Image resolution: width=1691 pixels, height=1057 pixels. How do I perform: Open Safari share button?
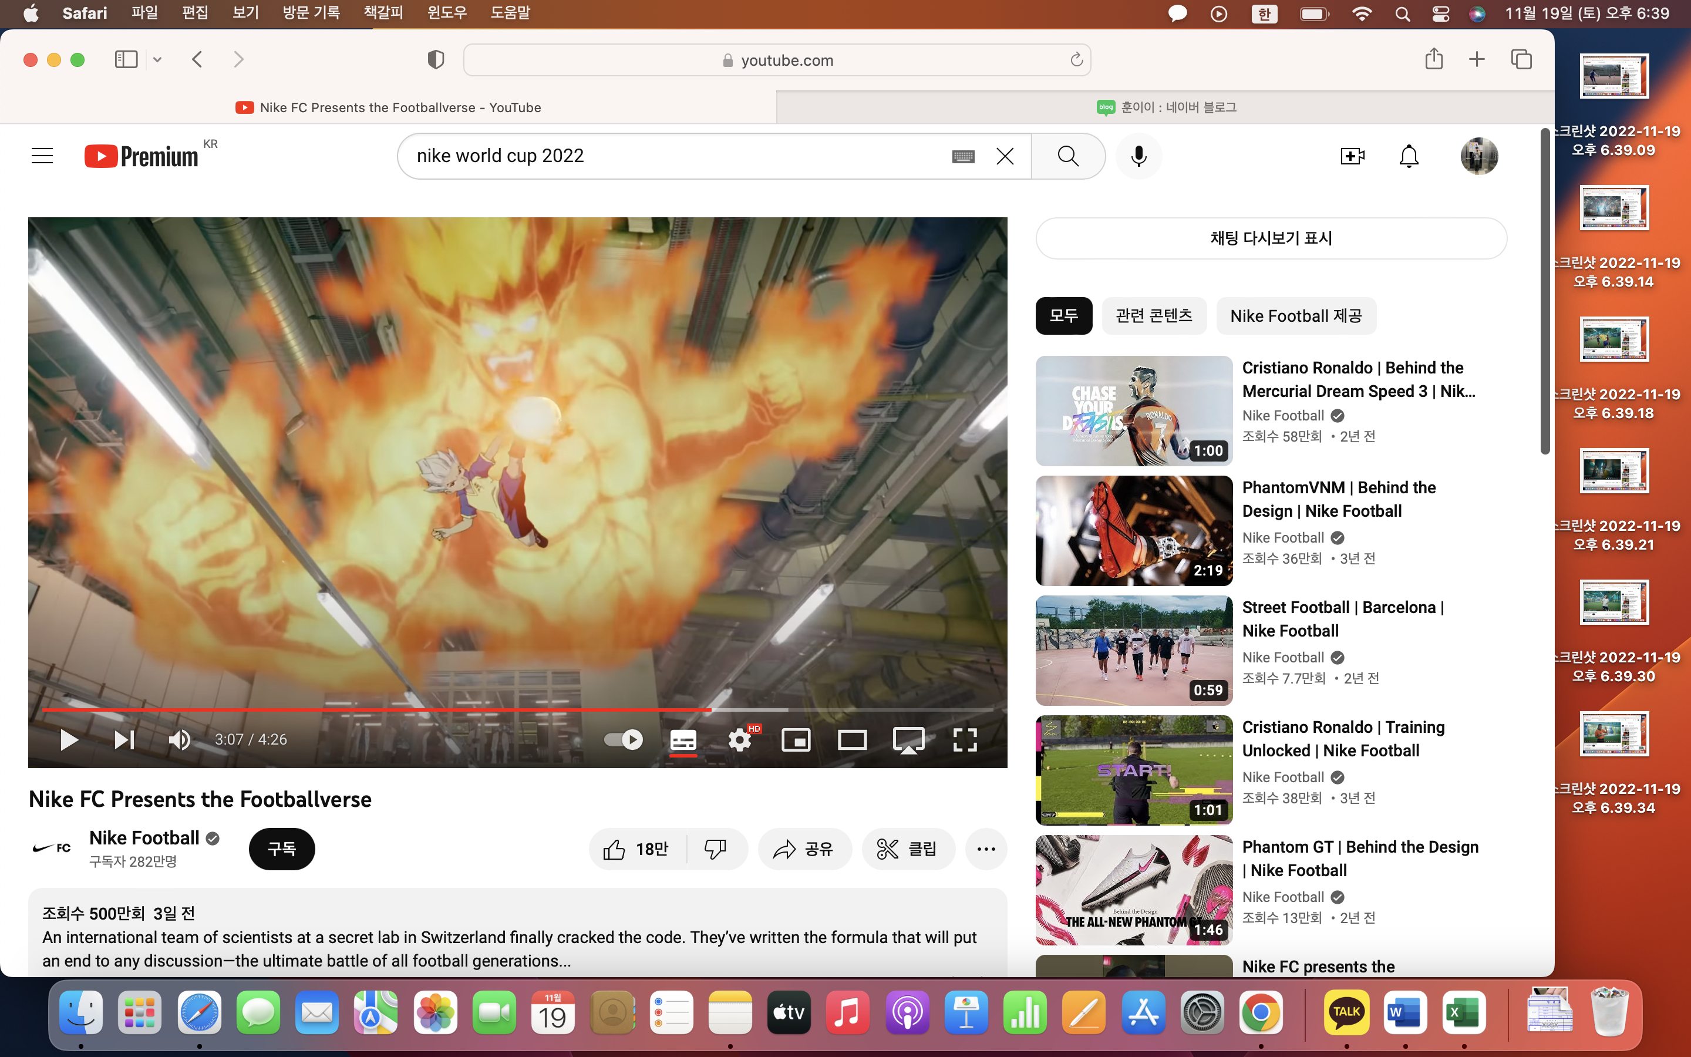[1434, 59]
